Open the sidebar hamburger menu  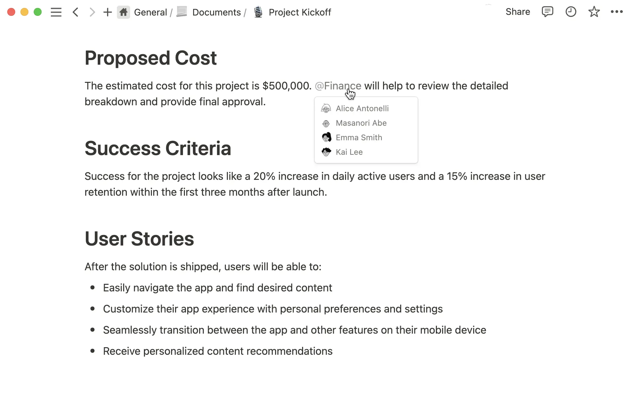pos(56,12)
